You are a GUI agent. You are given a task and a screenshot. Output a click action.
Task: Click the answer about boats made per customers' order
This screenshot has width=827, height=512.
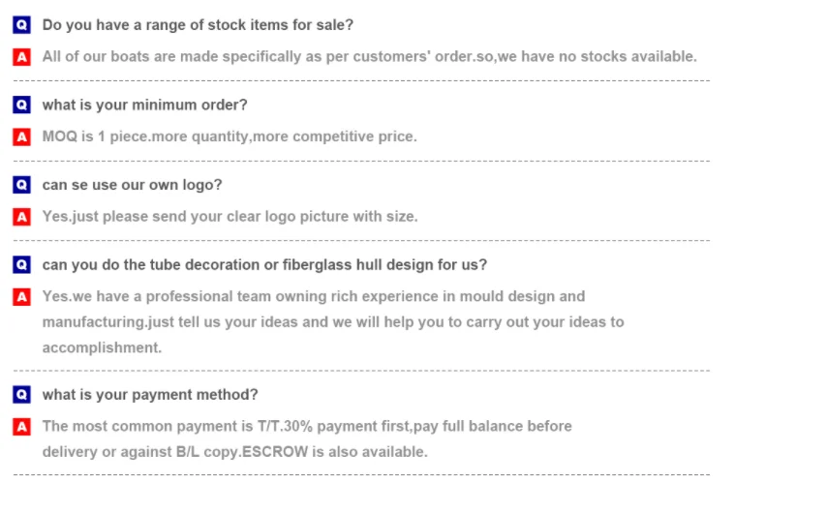coord(369,57)
